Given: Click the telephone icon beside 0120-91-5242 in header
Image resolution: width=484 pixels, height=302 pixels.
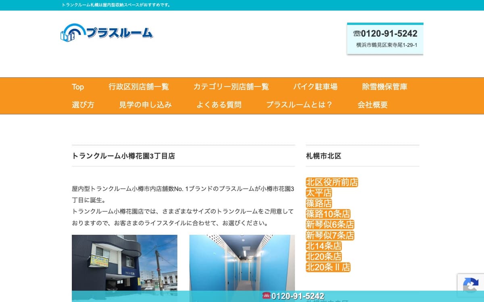Looking at the screenshot, I should 357,33.
